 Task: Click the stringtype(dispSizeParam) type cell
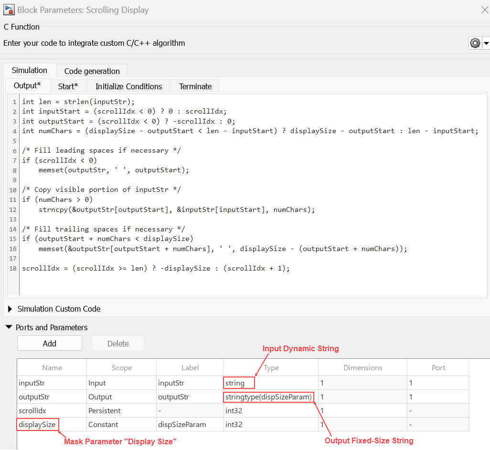(x=269, y=397)
